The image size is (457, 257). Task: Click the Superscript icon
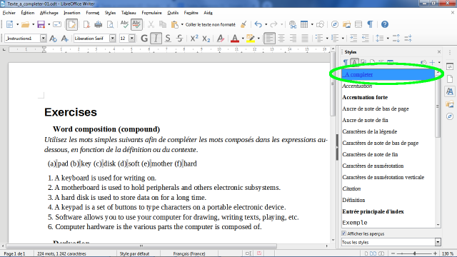194,38
